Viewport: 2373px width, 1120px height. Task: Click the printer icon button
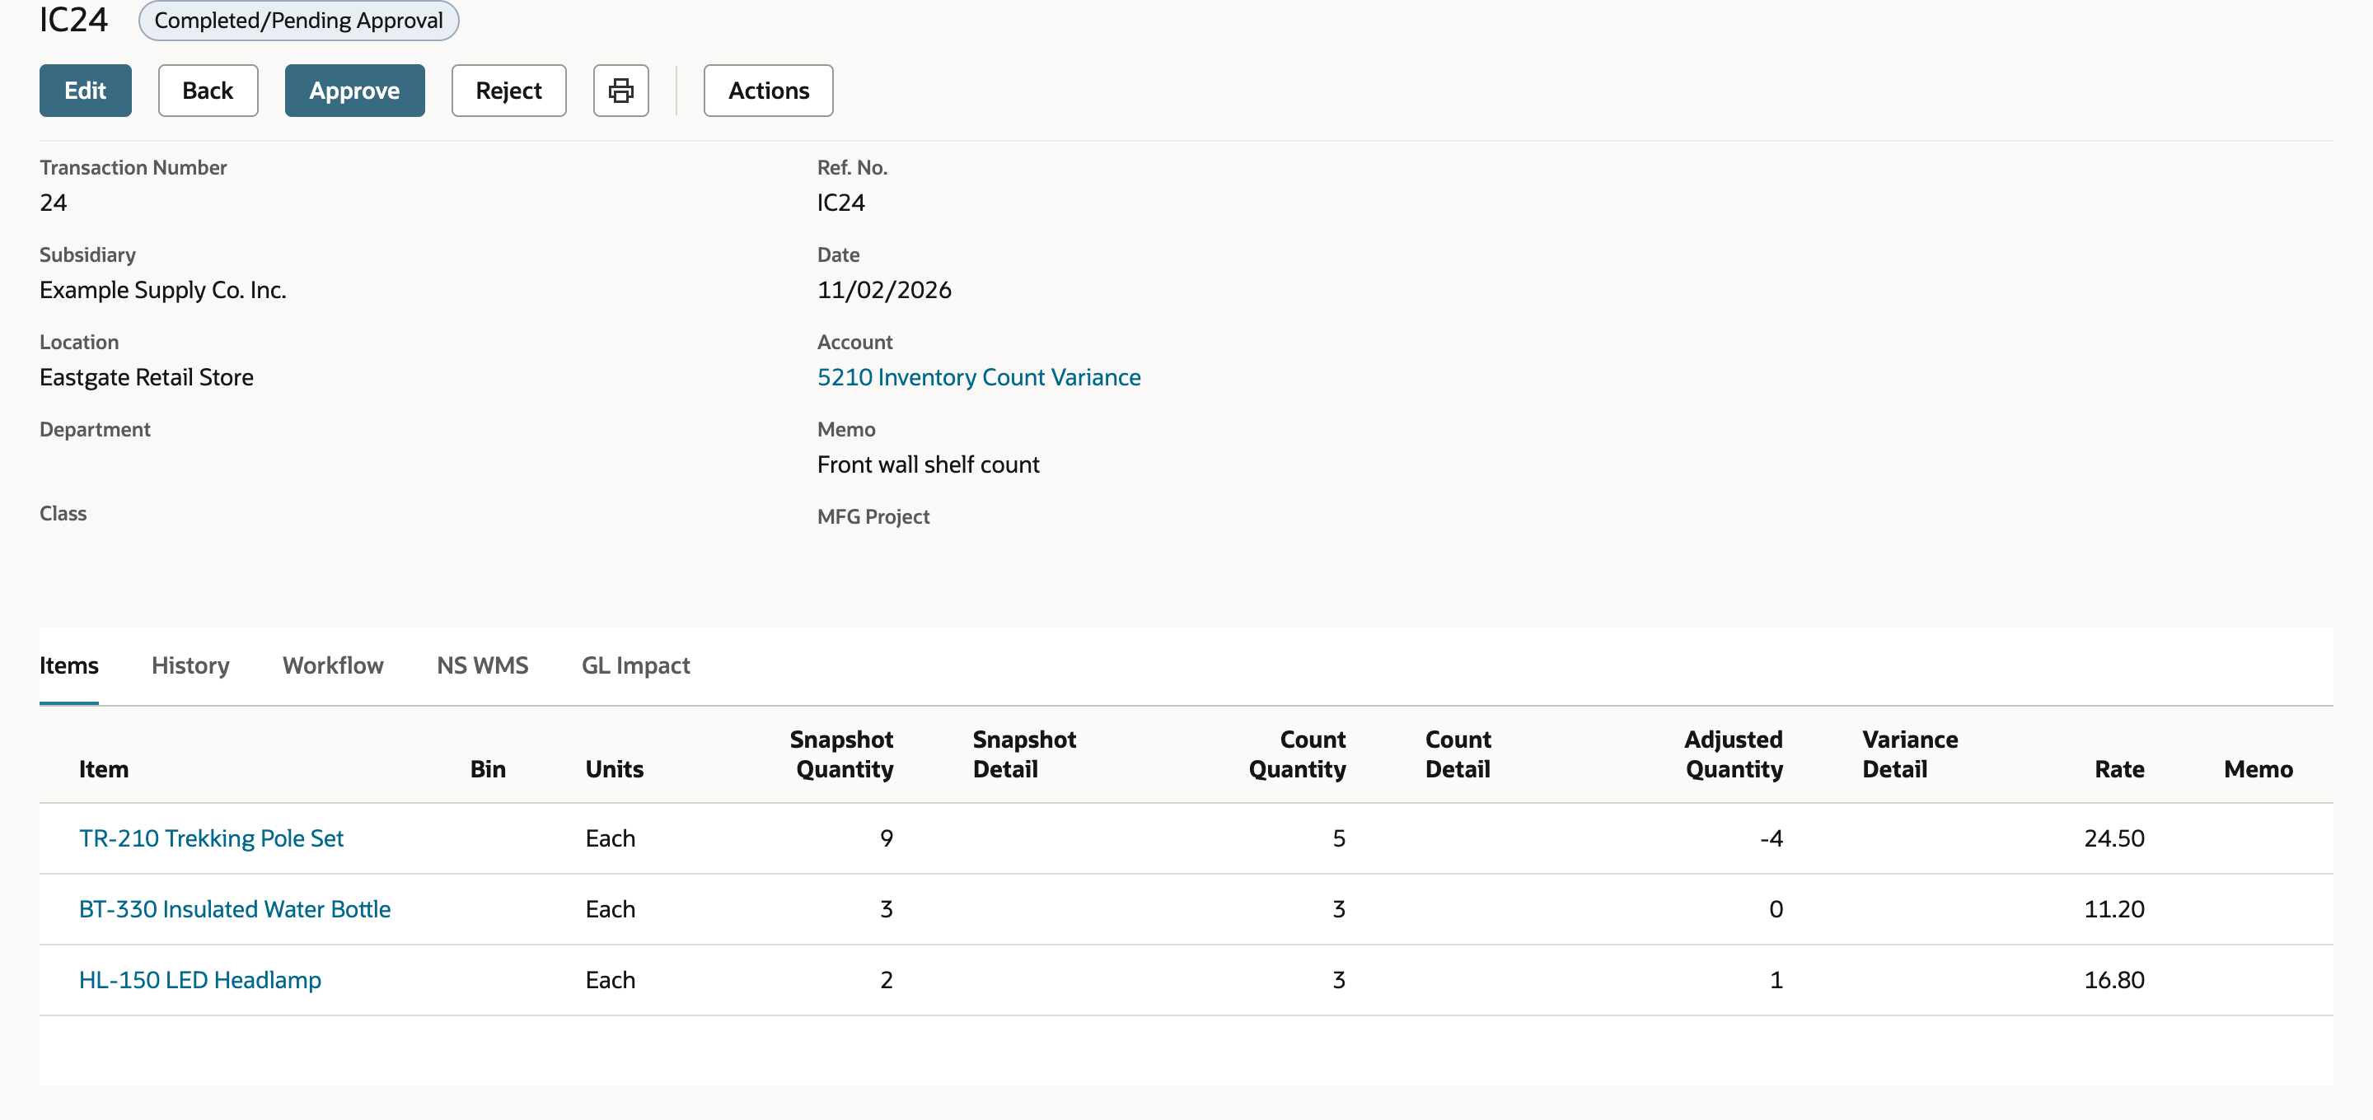[x=621, y=91]
